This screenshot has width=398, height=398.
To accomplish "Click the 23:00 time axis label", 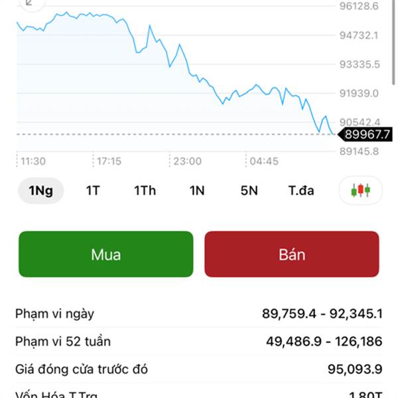I will pos(188,161).
